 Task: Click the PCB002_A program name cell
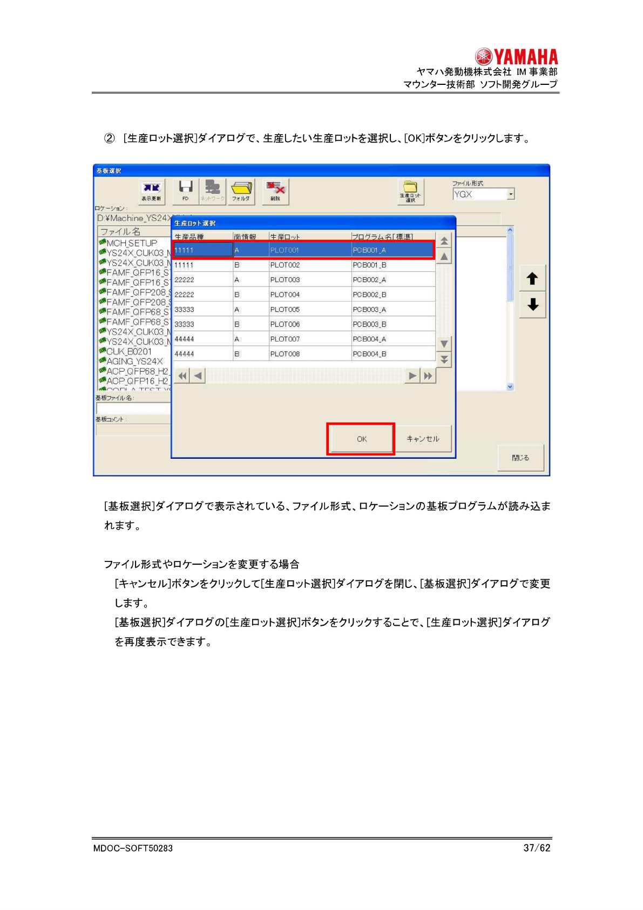(x=393, y=280)
